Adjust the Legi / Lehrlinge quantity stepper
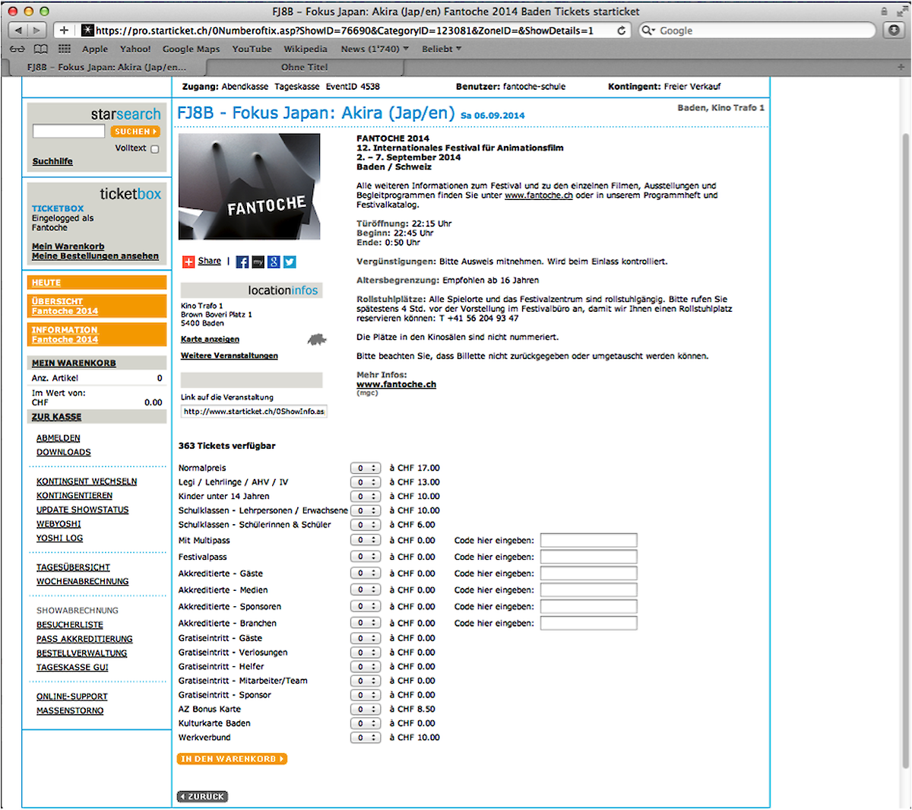The image size is (912, 810). [x=366, y=482]
